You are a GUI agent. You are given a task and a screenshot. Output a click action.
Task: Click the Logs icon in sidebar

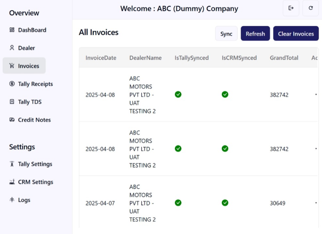tap(12, 200)
